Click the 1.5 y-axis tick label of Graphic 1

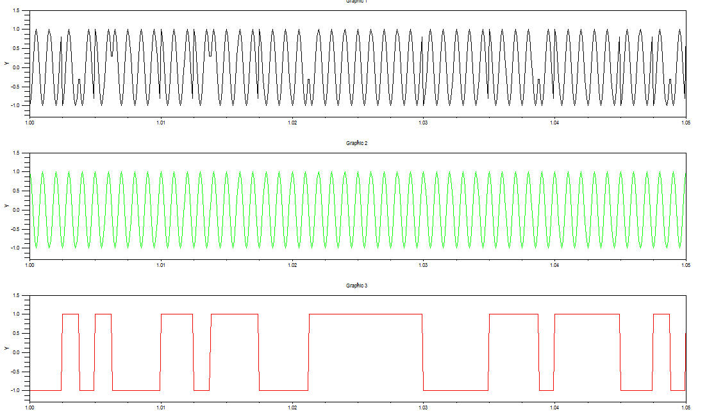(16, 10)
